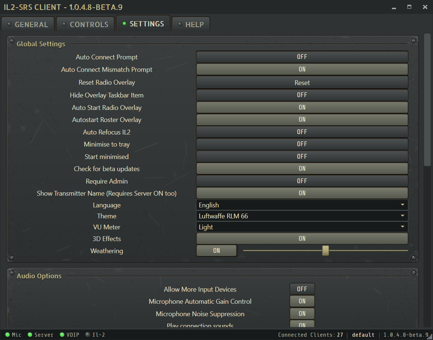Click the Connected Clients count

(311, 335)
